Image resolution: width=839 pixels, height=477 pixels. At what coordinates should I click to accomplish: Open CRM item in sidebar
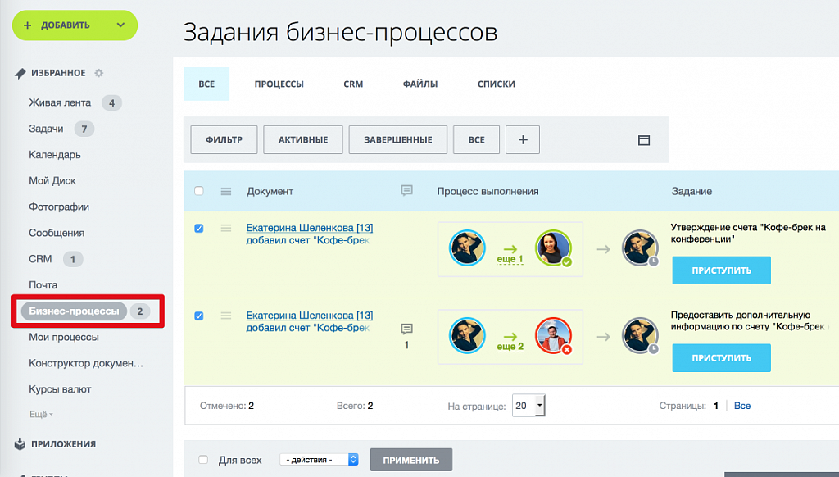pos(40,259)
